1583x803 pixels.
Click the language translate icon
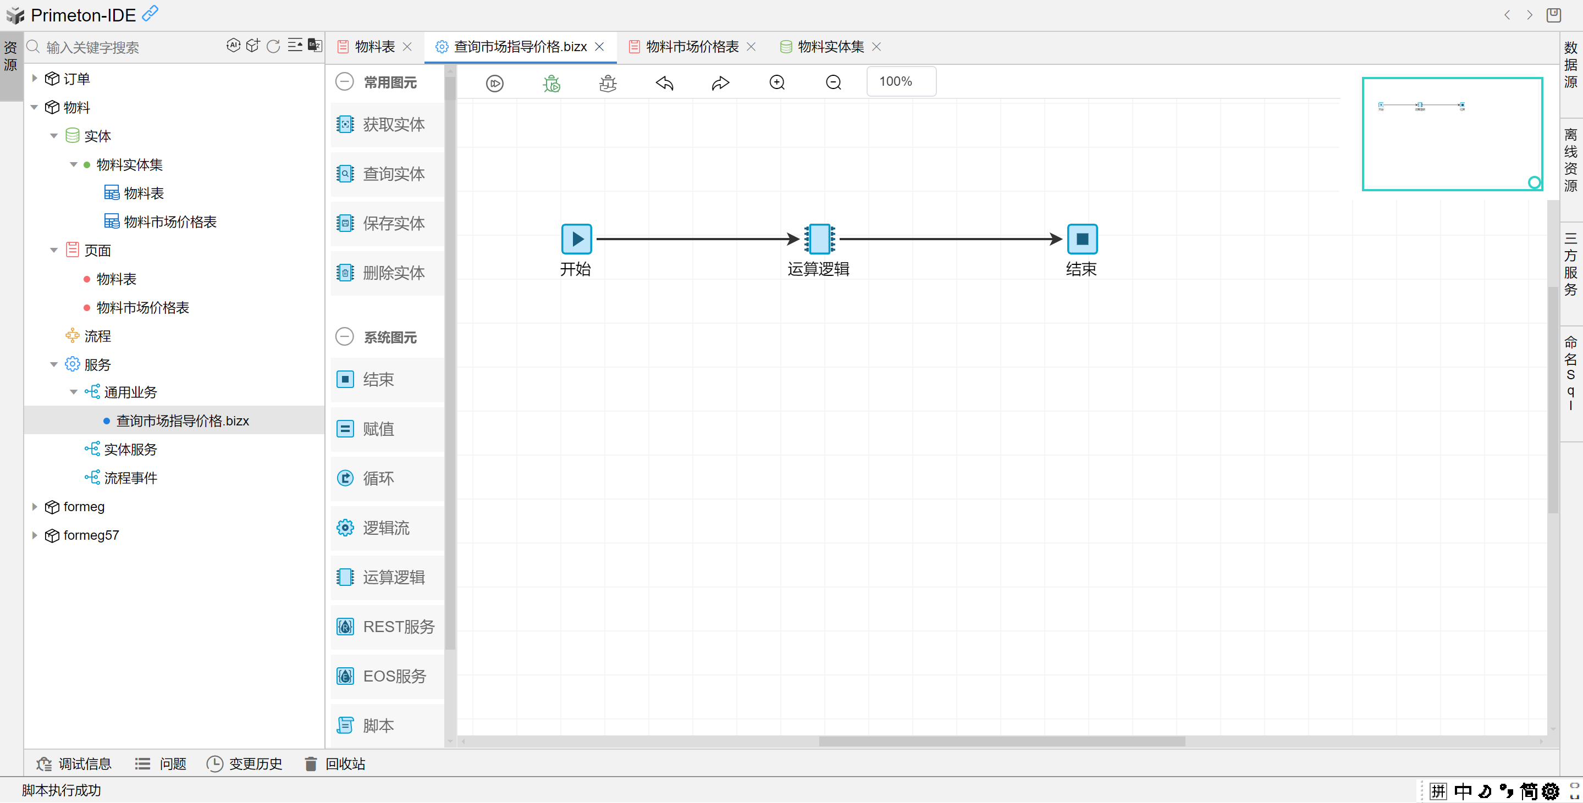pyautogui.click(x=315, y=45)
